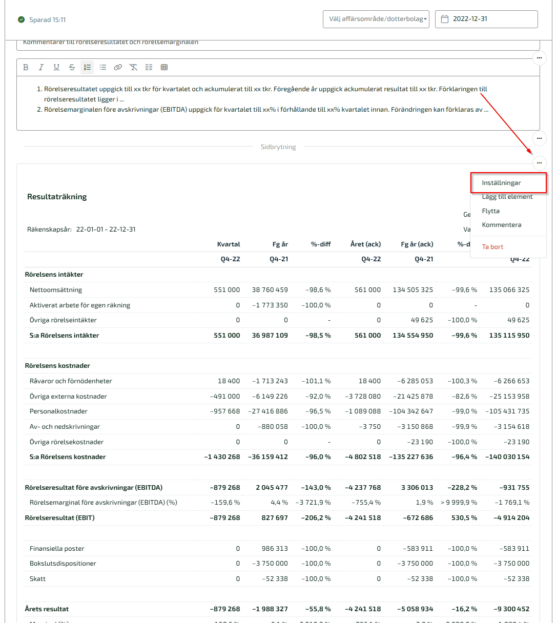Select the Nettoomsättning row label

point(56,290)
